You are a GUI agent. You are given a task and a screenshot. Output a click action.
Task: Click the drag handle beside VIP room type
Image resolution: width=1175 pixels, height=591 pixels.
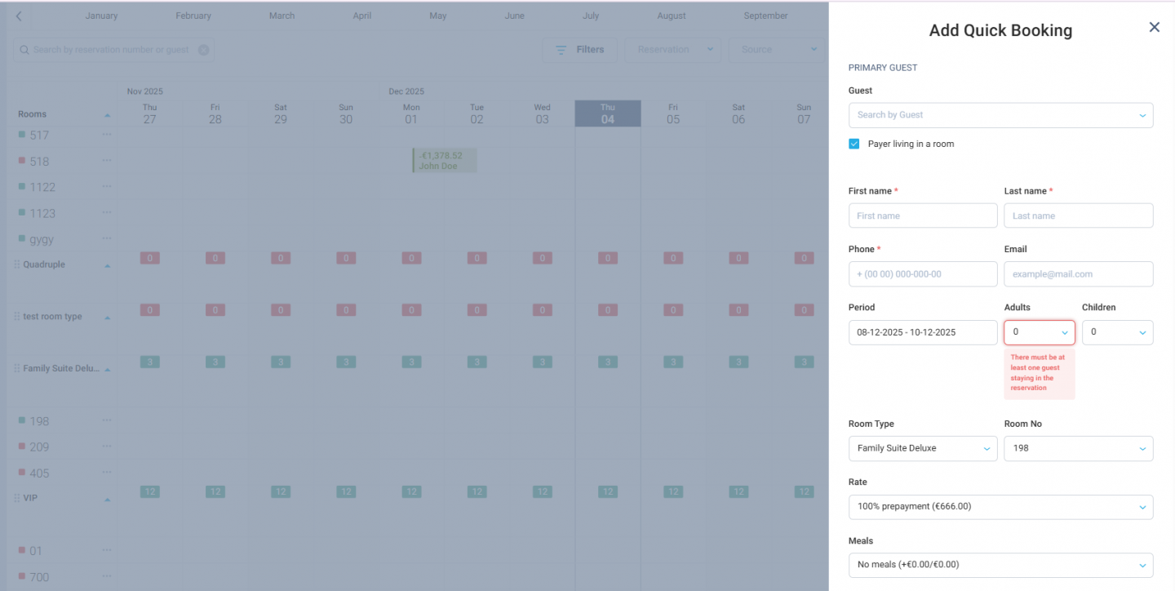click(x=16, y=497)
